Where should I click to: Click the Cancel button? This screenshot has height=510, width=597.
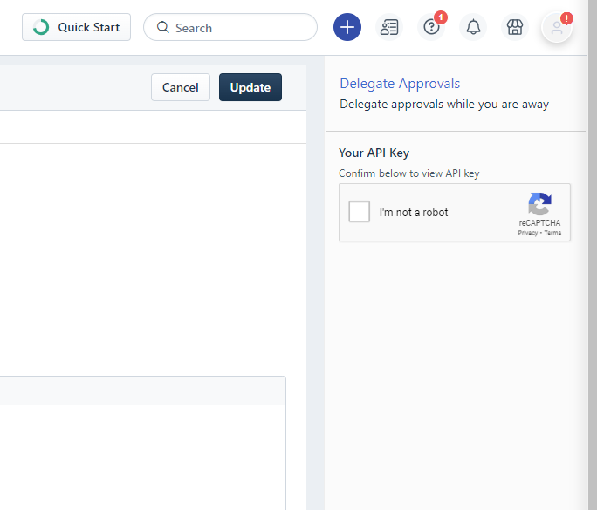[x=181, y=87]
